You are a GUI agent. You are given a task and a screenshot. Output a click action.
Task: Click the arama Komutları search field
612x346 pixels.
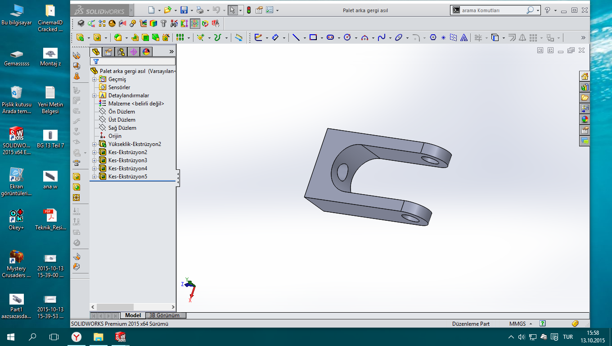(491, 10)
